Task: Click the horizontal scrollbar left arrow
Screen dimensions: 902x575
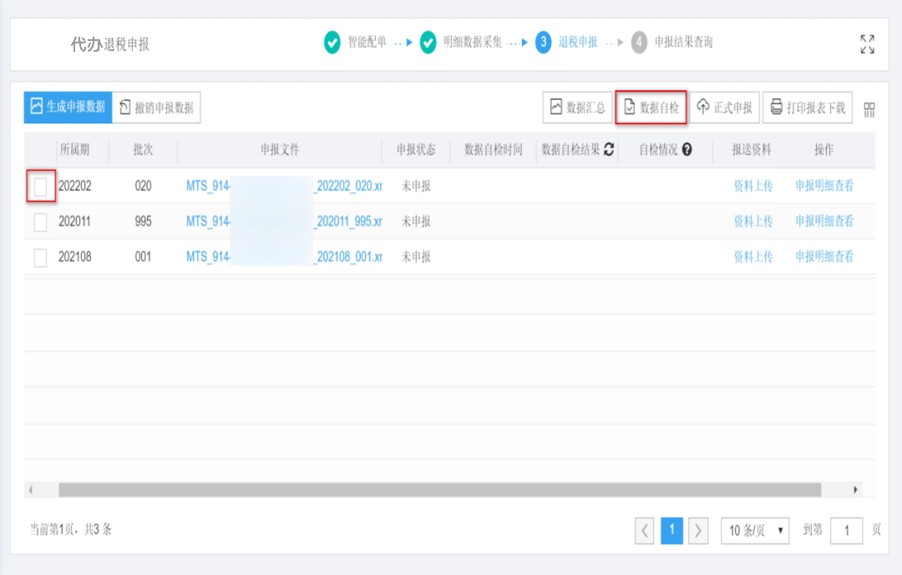Action: tap(31, 490)
